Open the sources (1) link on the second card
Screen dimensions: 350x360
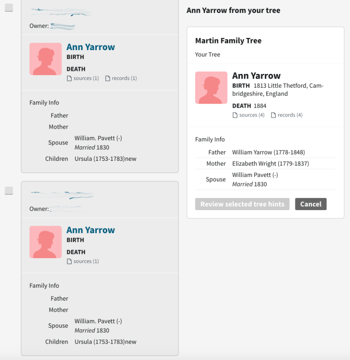click(x=85, y=261)
